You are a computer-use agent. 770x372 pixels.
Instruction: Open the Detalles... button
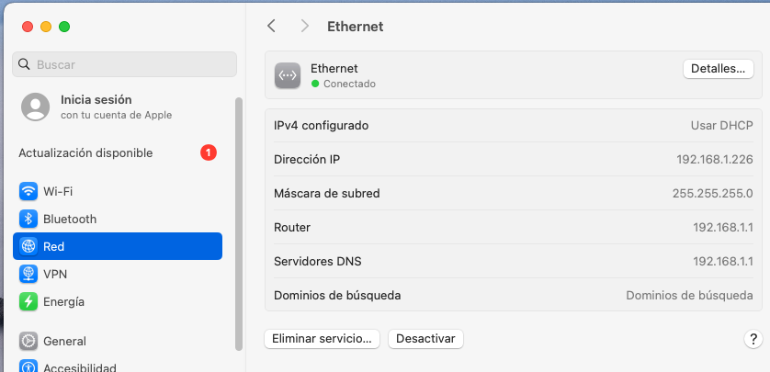coord(718,69)
